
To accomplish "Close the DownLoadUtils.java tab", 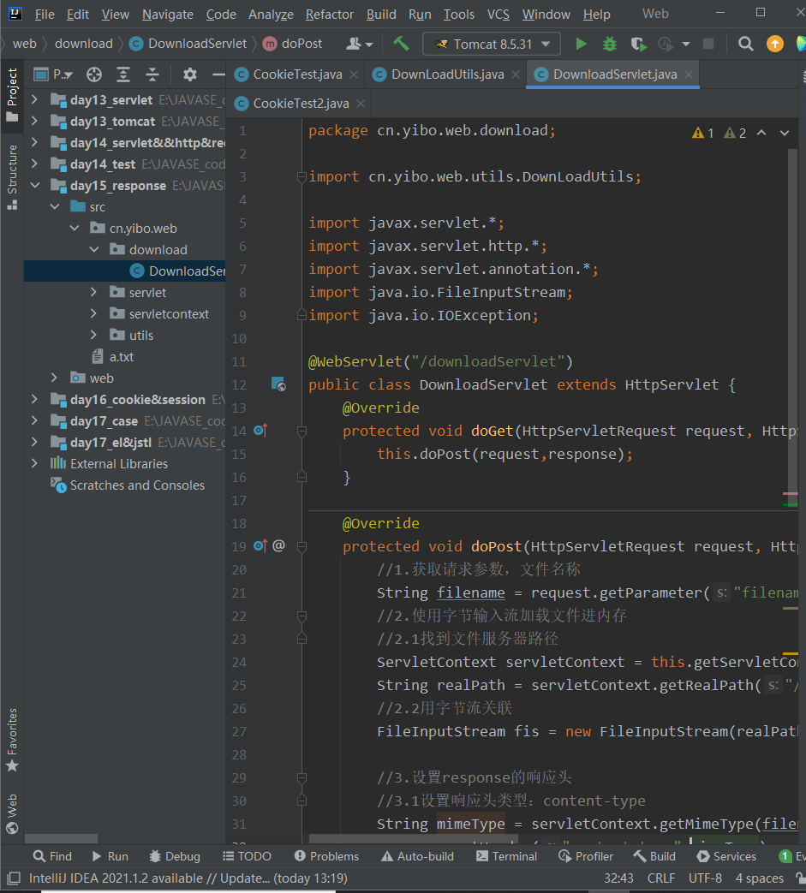I will click(x=516, y=74).
